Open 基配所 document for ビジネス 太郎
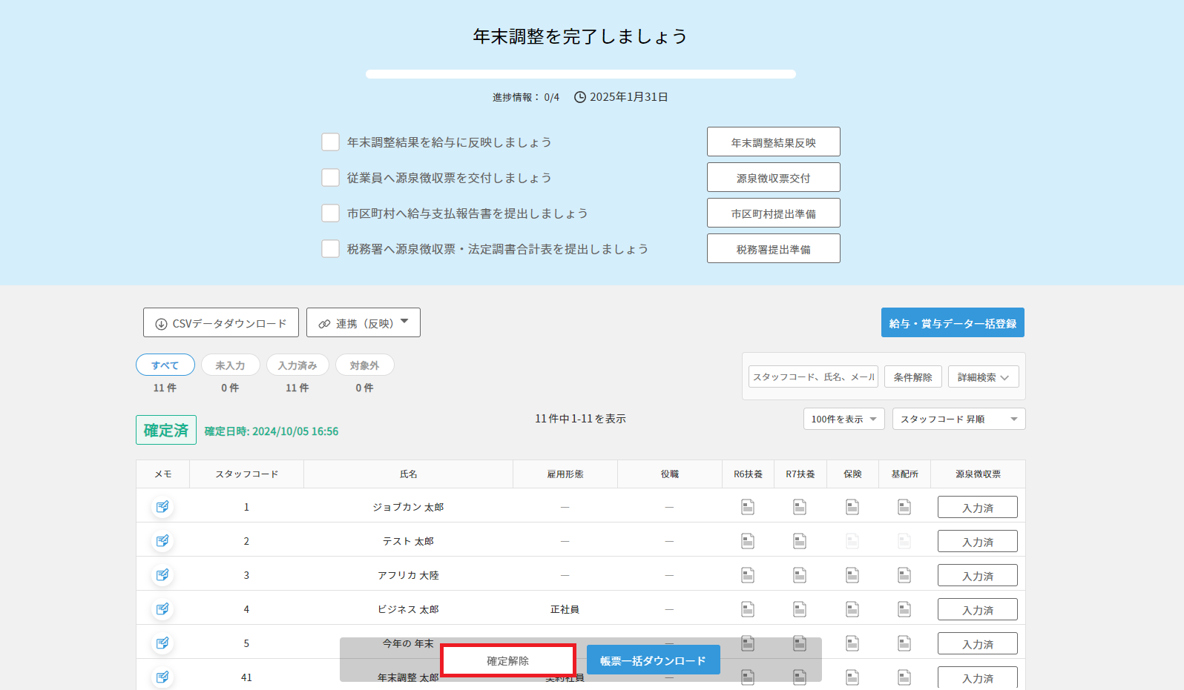This screenshot has height=690, width=1184. [x=904, y=609]
